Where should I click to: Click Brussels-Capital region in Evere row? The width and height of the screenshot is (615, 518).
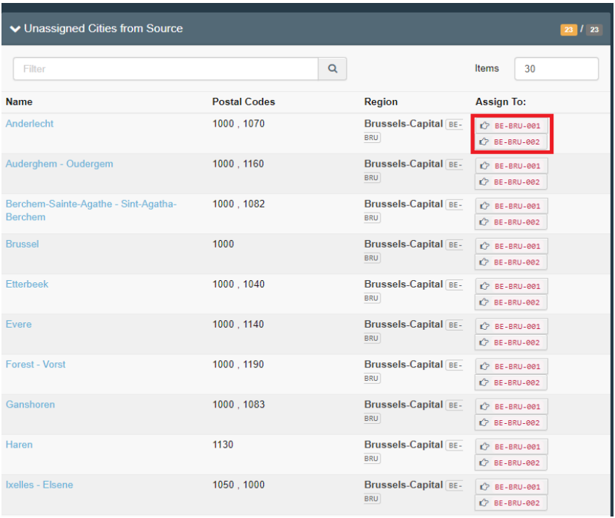coord(404,325)
